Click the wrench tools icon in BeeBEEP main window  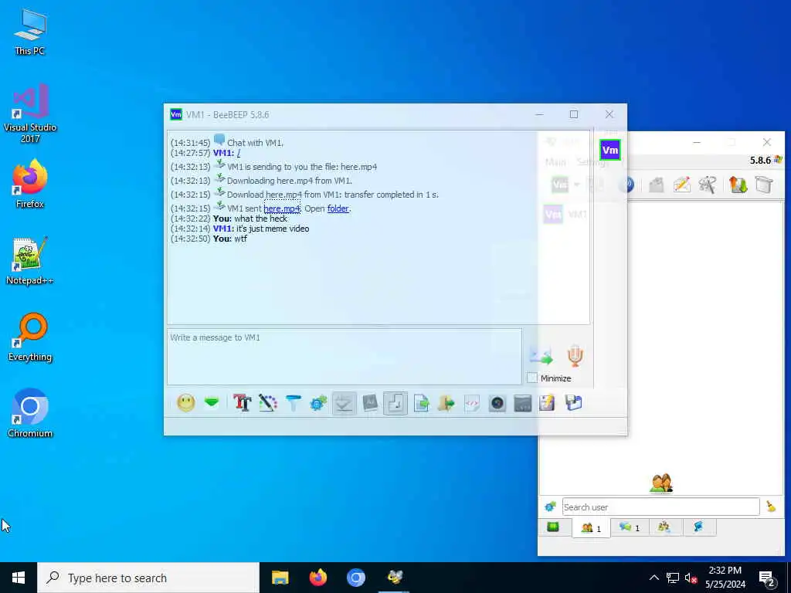tap(708, 185)
